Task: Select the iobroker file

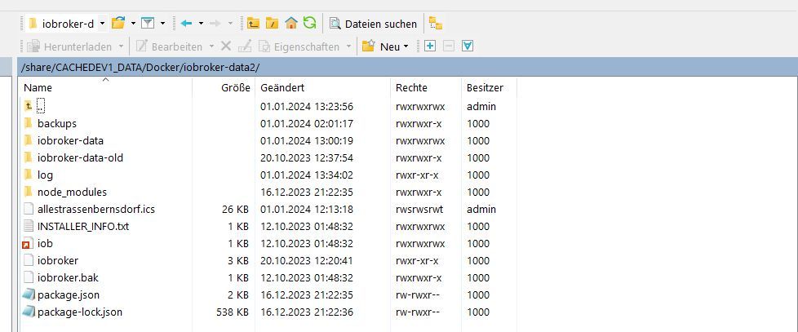Action: 57,261
